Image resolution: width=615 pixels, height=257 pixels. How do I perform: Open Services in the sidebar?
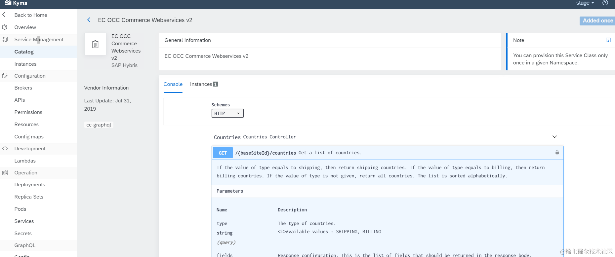click(x=24, y=221)
